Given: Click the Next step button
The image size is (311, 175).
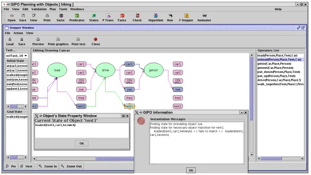Looking at the screenshot, I should (26, 166).
